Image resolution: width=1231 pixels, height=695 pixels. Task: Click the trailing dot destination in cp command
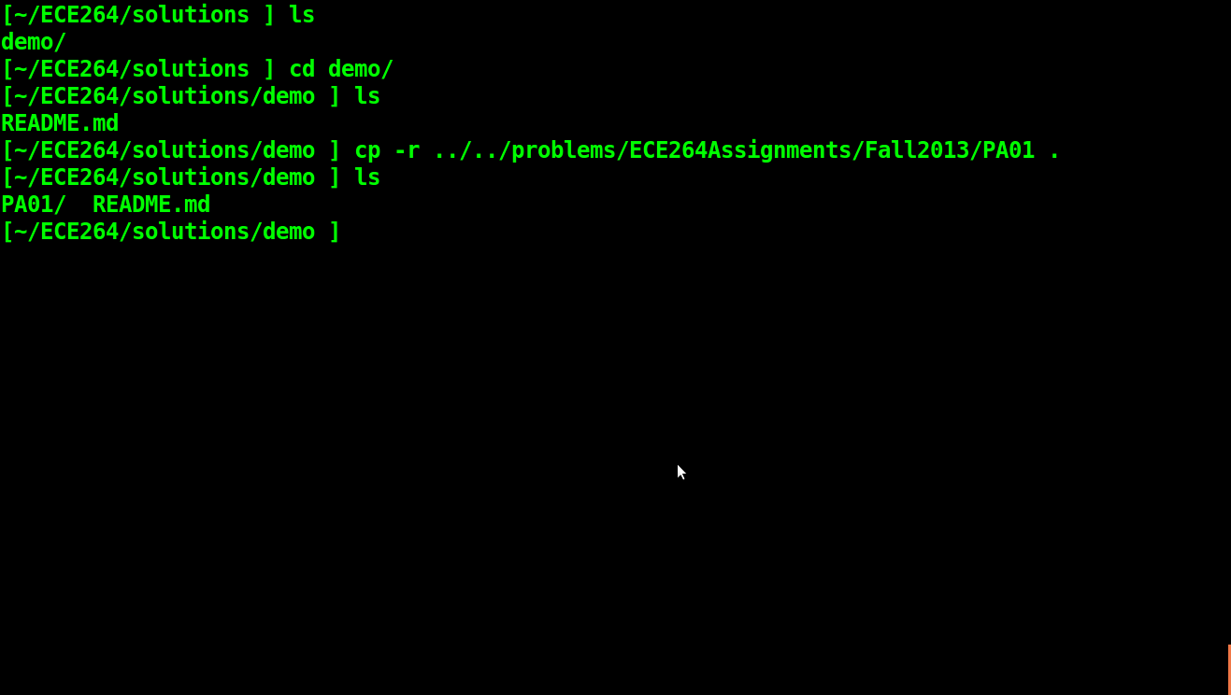point(1054,150)
